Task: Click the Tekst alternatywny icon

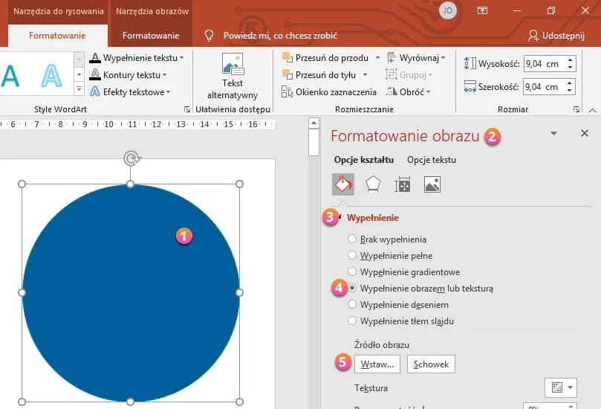Action: (x=232, y=64)
